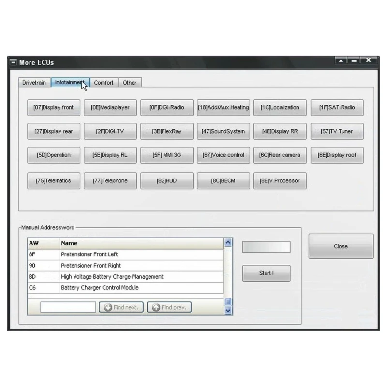The width and height of the screenshot is (387, 387).
Task: Open the [5D]Operation ECU
Action: click(54, 155)
